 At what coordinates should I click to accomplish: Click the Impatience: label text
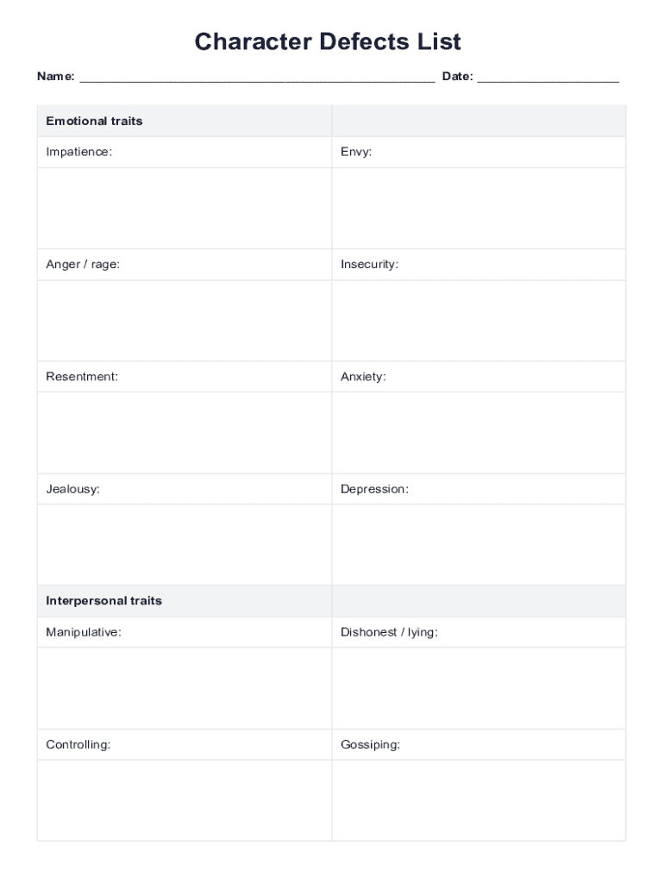click(78, 153)
